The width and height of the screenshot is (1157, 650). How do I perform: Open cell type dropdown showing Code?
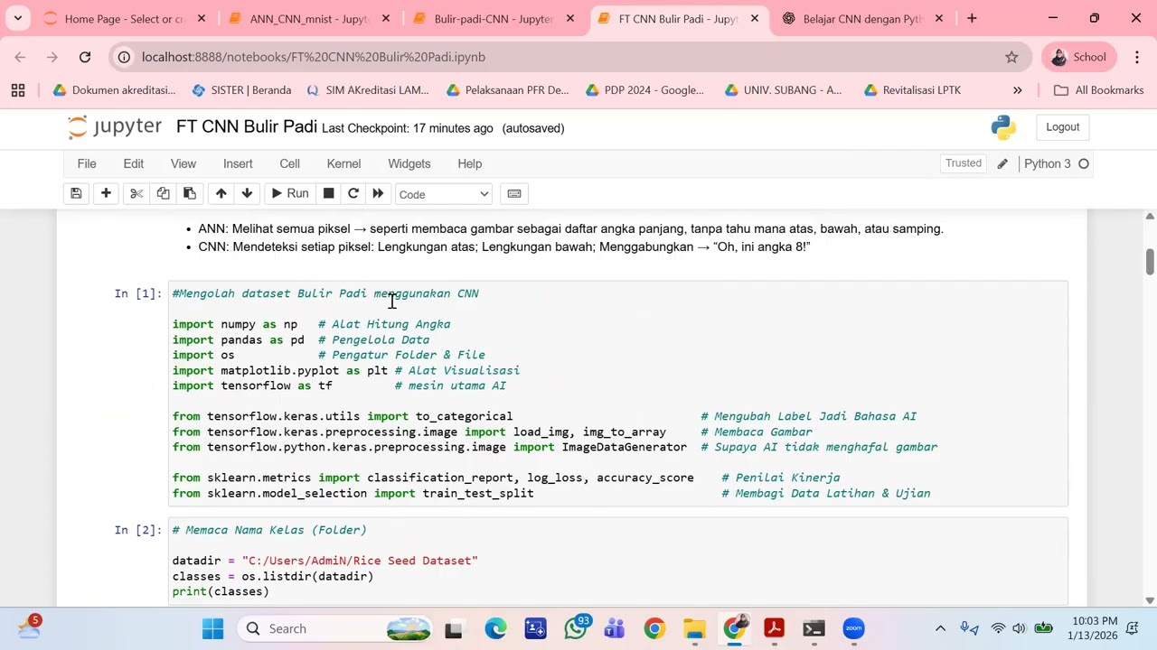(444, 194)
